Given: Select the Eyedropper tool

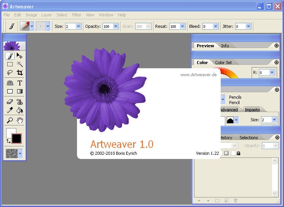Looking at the screenshot, I should [x=10, y=110].
